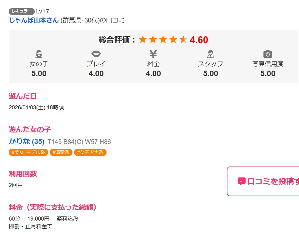299x234 pixels.
Task: Select the #清楚系 tag
Action: point(61,152)
